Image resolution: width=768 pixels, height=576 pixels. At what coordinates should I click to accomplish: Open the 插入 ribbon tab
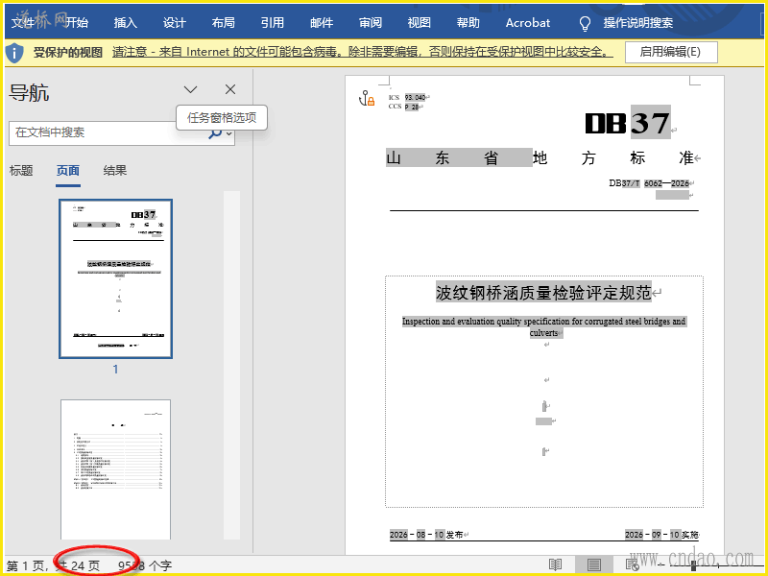(126, 22)
